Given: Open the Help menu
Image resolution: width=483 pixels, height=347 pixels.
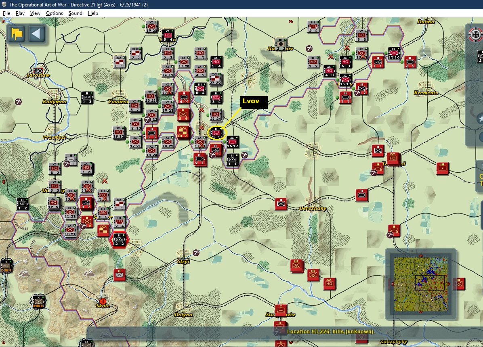Looking at the screenshot, I should tap(93, 13).
